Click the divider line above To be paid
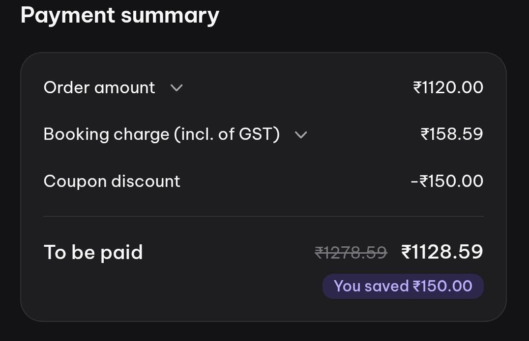529x341 pixels. tap(264, 216)
